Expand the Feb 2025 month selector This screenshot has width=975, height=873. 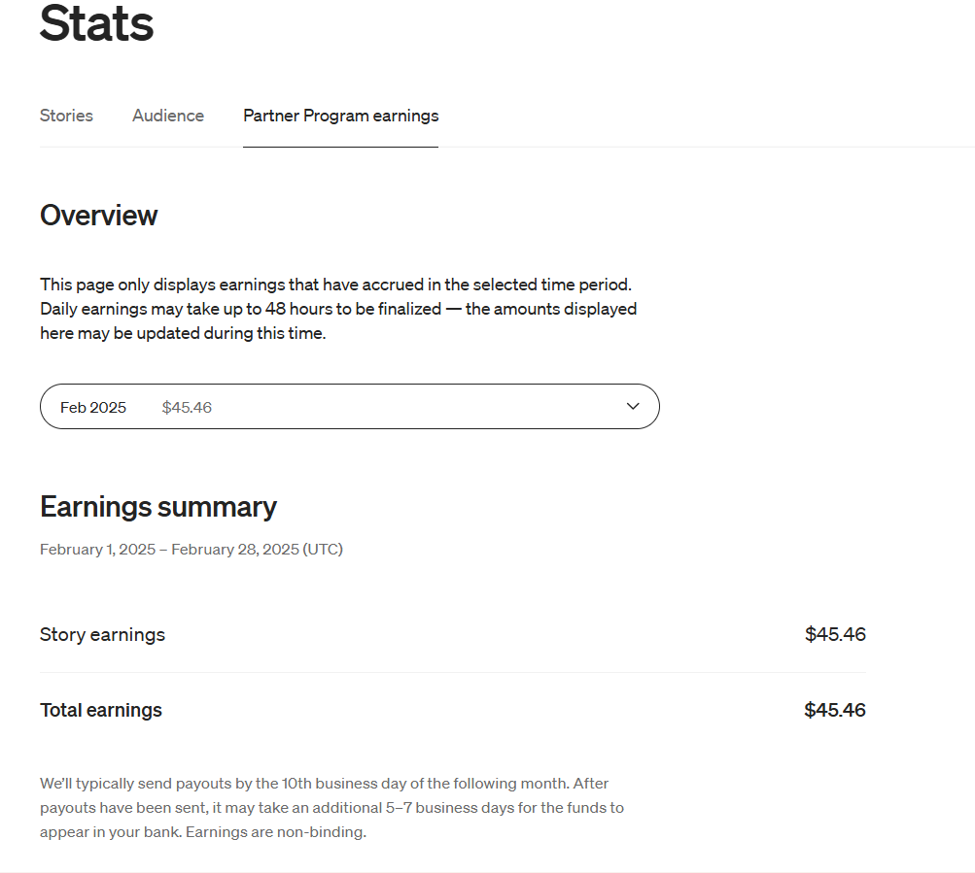coord(349,406)
